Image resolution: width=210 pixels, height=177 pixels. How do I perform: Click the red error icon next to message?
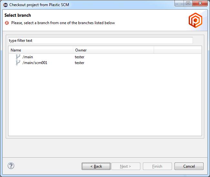point(7,23)
